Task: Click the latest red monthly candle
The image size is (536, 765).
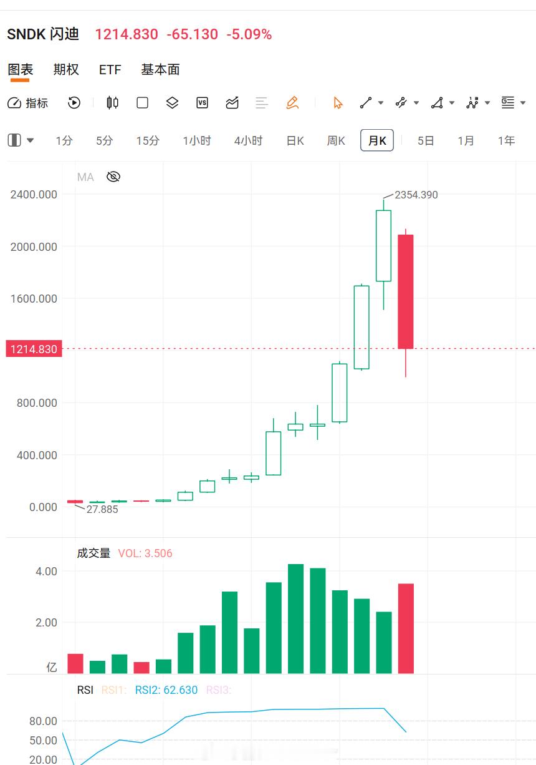Action: [x=406, y=291]
